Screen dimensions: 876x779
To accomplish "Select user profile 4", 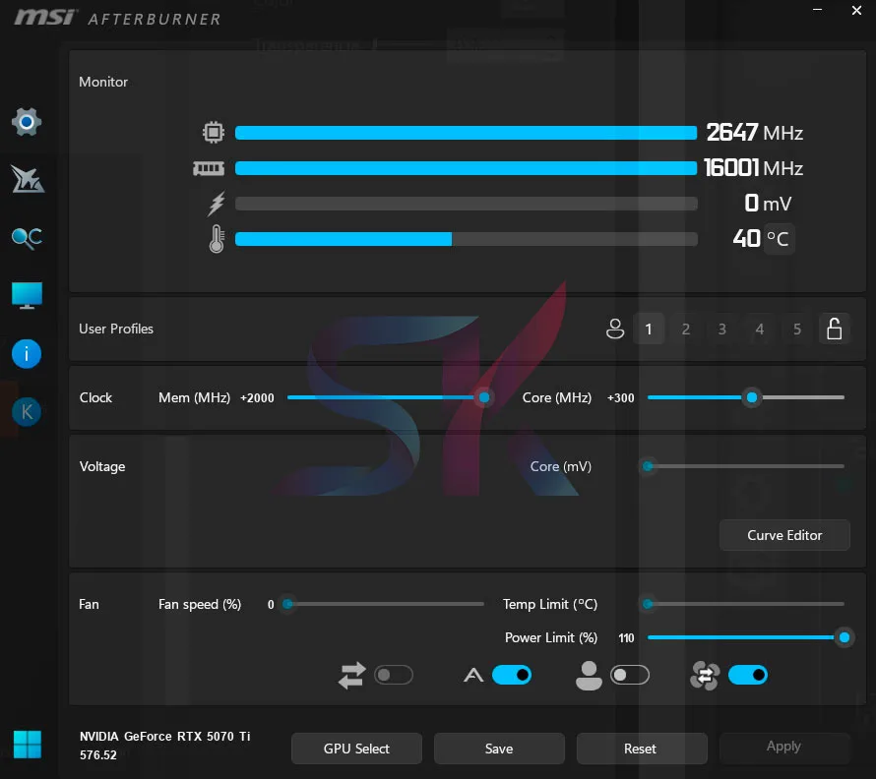I will point(760,329).
